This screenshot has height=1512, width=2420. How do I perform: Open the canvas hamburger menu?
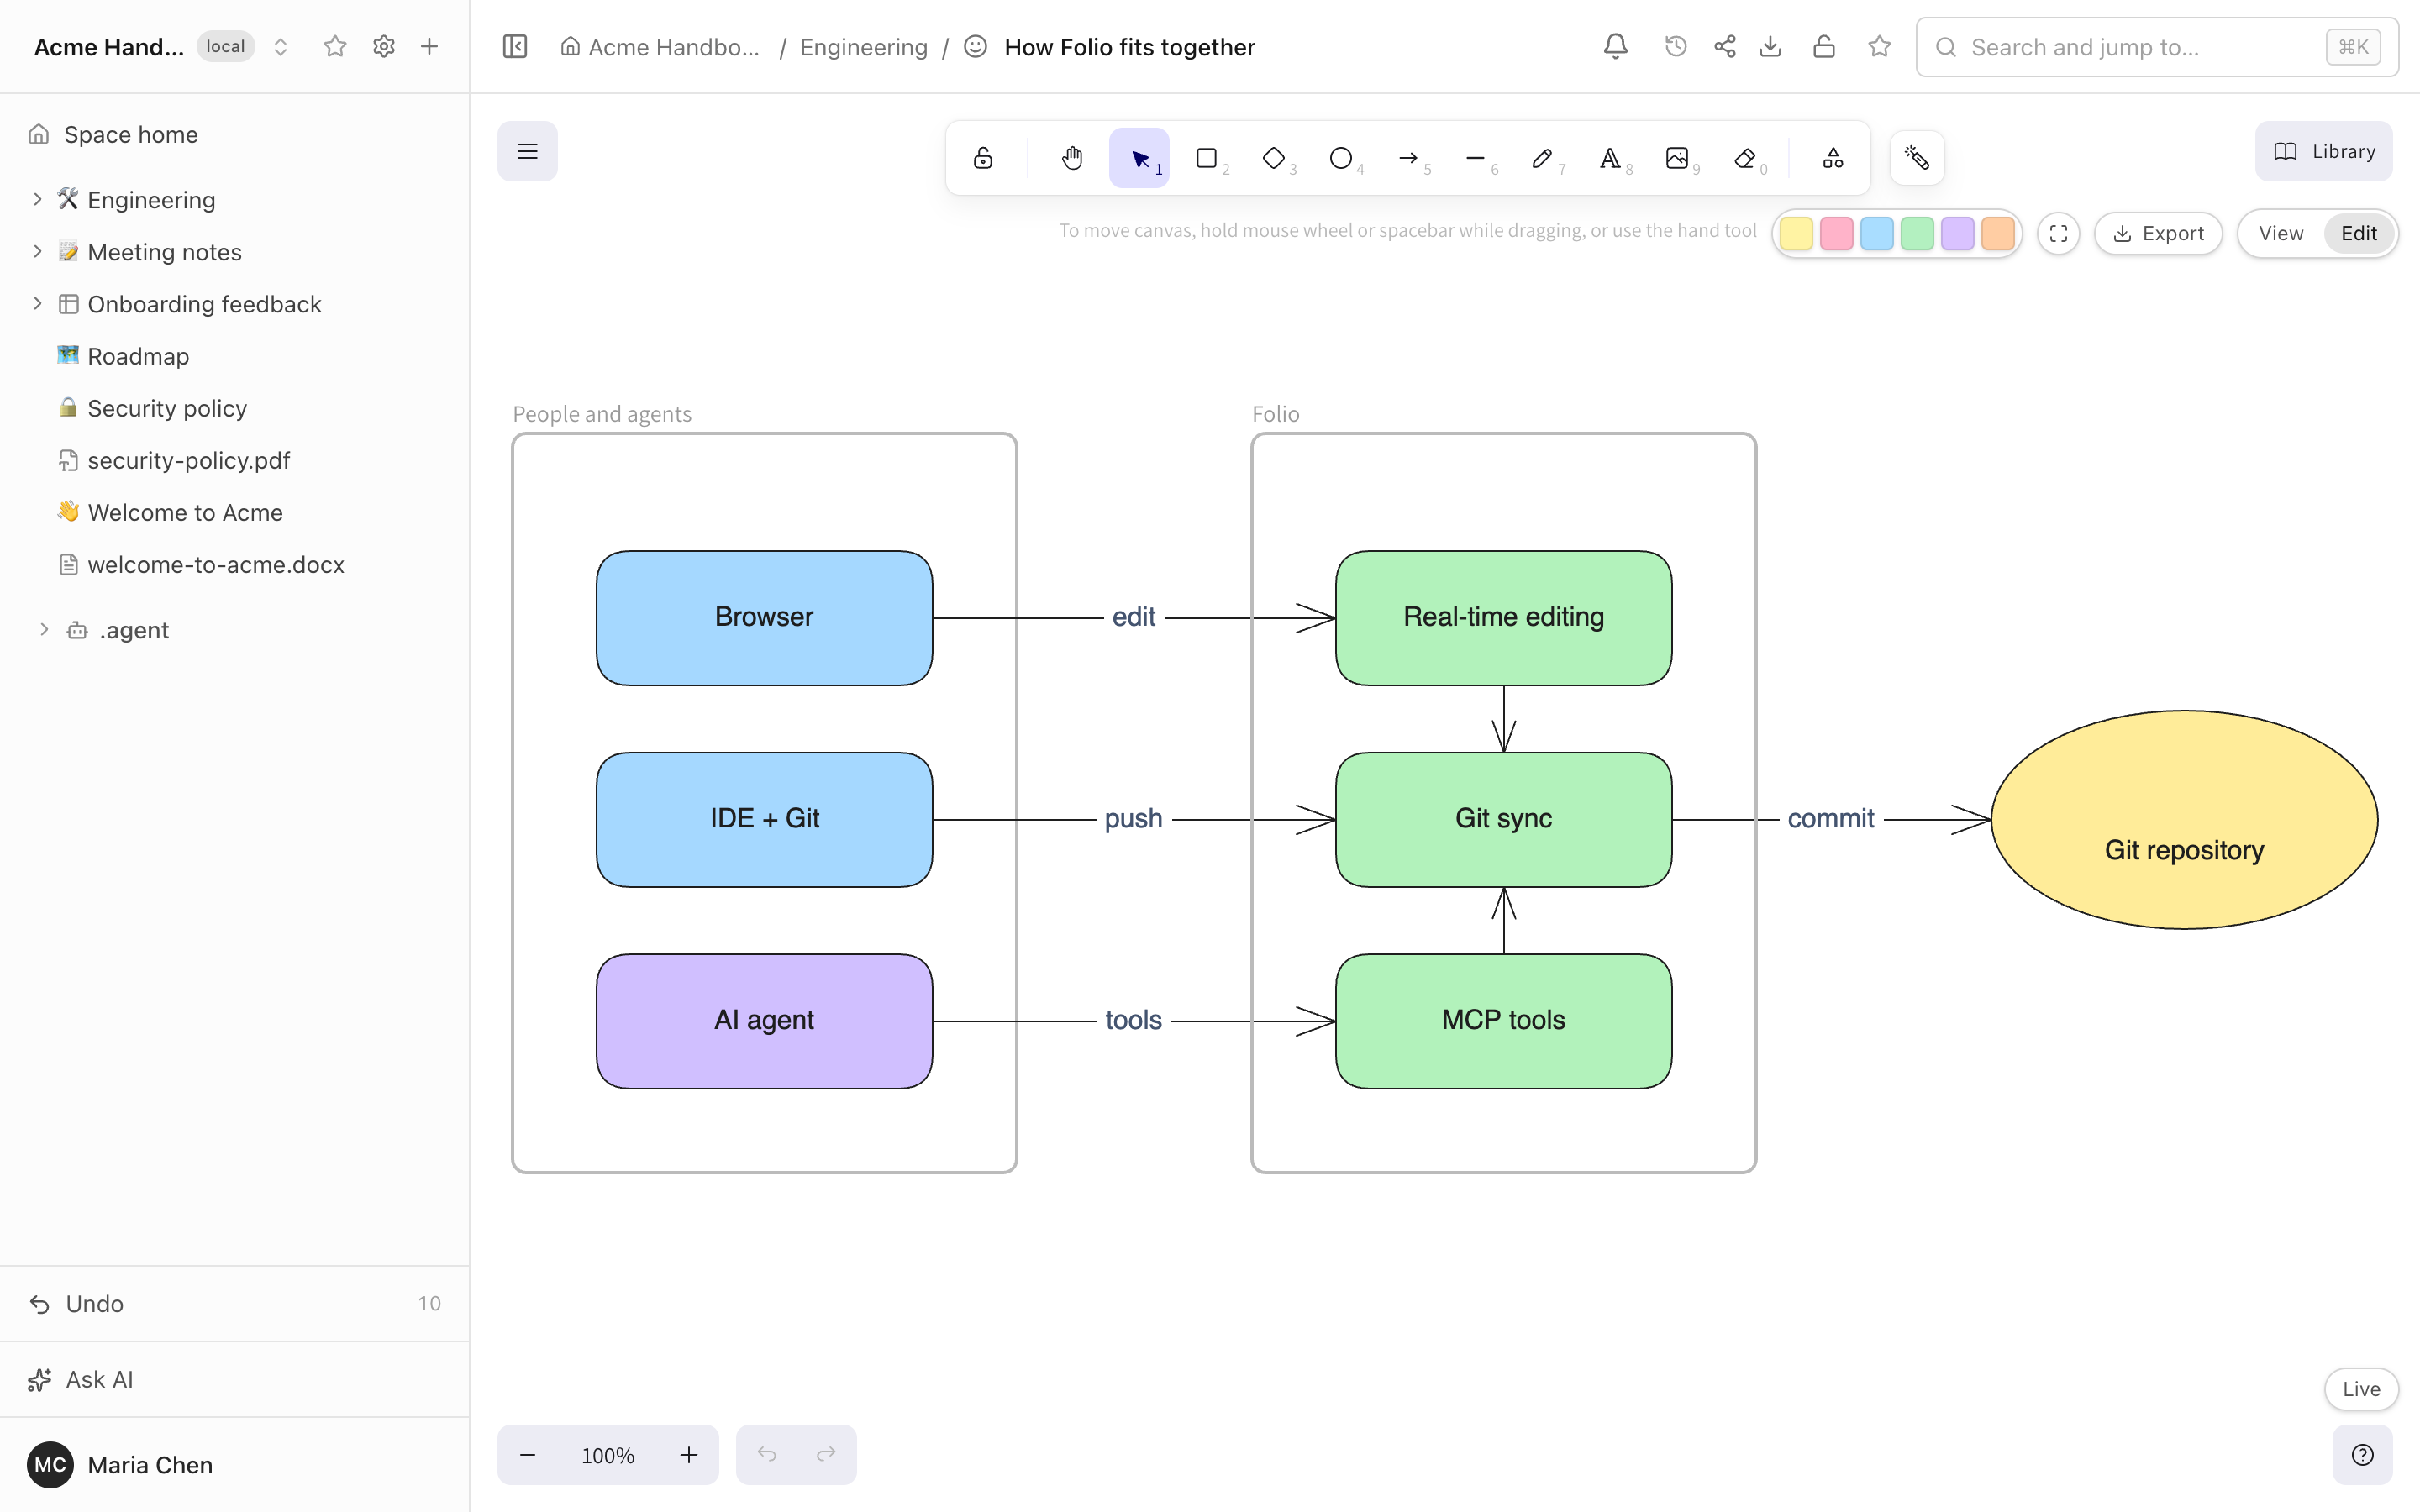pos(528,151)
